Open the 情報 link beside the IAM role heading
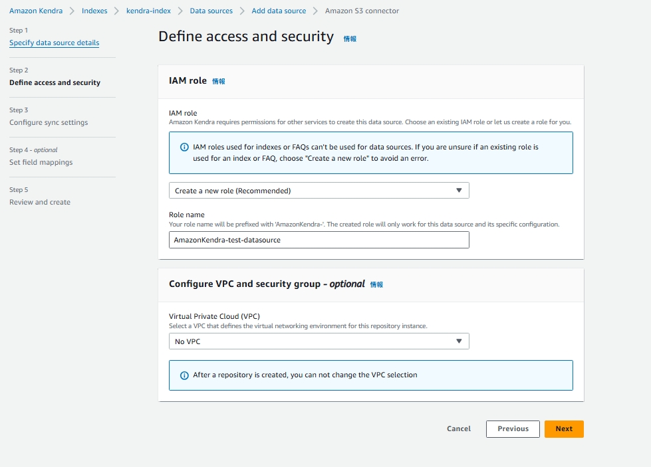The height and width of the screenshot is (467, 651). click(219, 81)
